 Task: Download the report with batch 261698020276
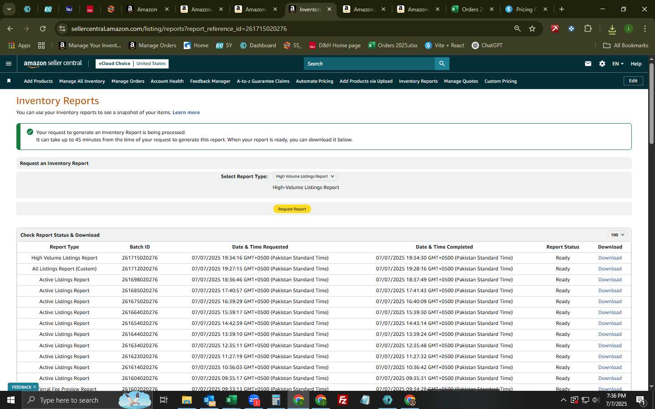pos(610,279)
